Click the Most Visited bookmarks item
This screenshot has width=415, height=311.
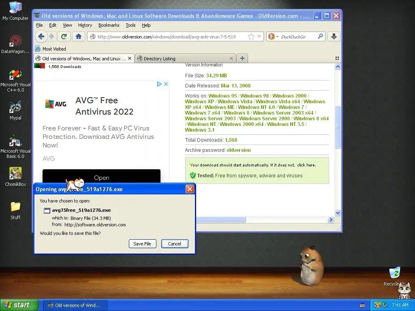point(51,49)
